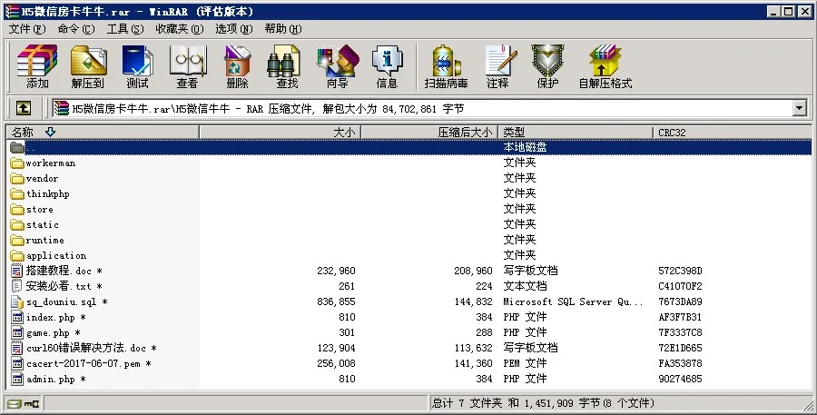The image size is (817, 415).
Task: Sort by the CRC32 column header
Action: coord(731,133)
